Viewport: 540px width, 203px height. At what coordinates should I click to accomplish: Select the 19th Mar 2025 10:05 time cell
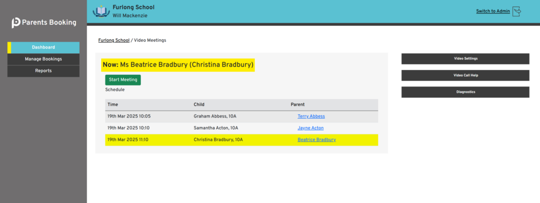(x=129, y=117)
